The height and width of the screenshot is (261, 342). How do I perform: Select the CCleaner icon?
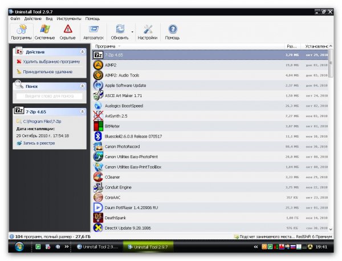click(x=98, y=177)
